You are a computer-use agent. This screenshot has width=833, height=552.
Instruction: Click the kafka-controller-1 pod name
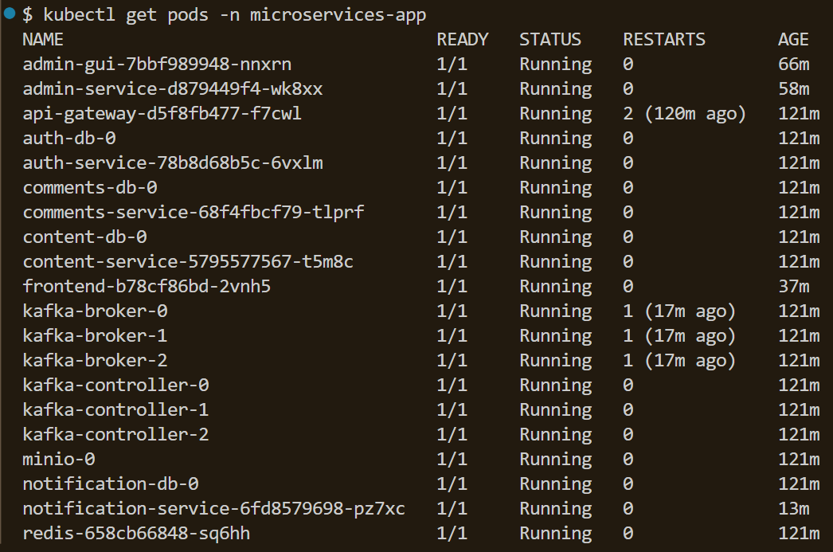pyautogui.click(x=115, y=409)
